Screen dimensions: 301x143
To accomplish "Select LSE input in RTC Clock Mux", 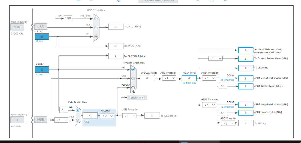I will tap(96, 28).
